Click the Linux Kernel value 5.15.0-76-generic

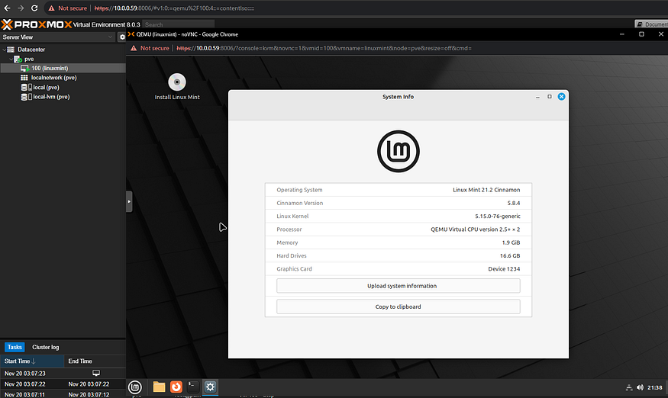coord(498,217)
